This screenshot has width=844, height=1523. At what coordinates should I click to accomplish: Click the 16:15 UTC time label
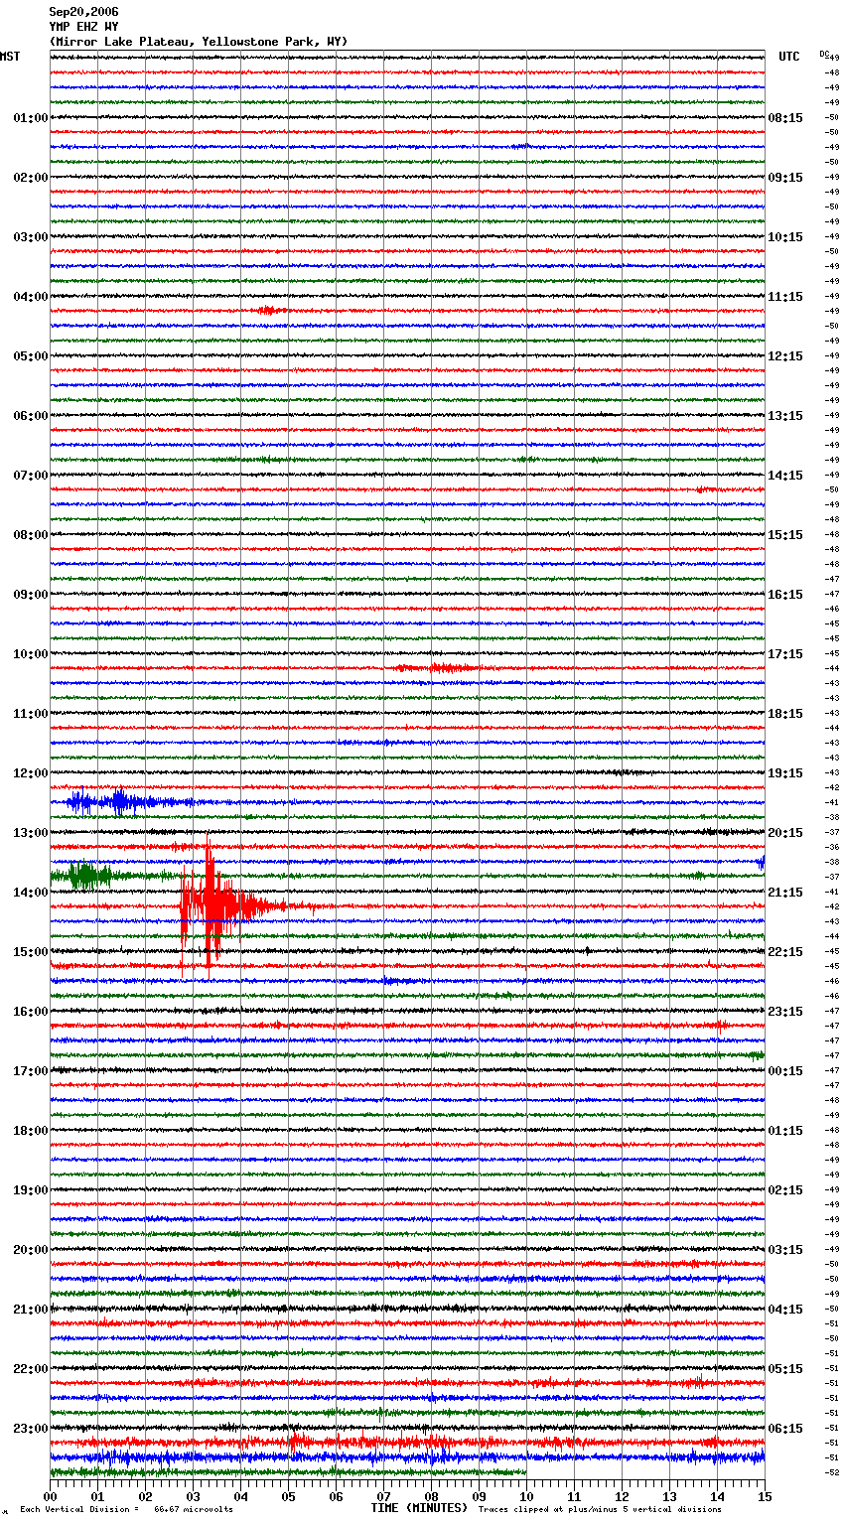tap(785, 595)
